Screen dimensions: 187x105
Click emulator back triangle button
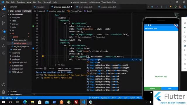185,55
